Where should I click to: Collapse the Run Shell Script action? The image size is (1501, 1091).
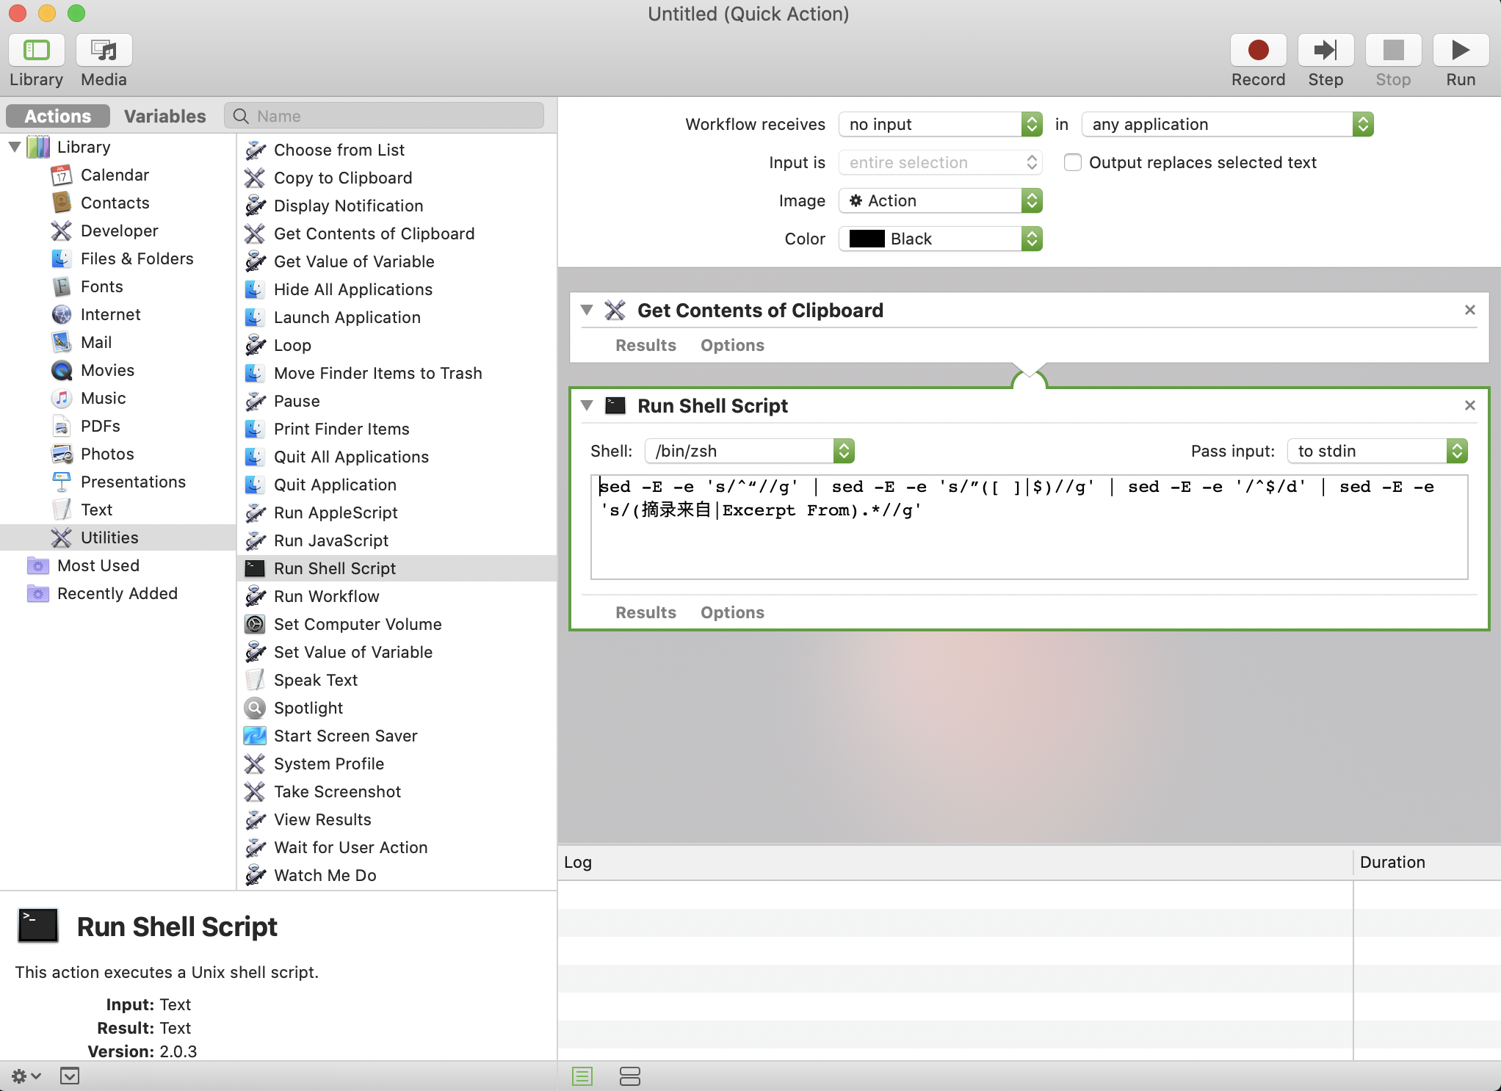587,405
